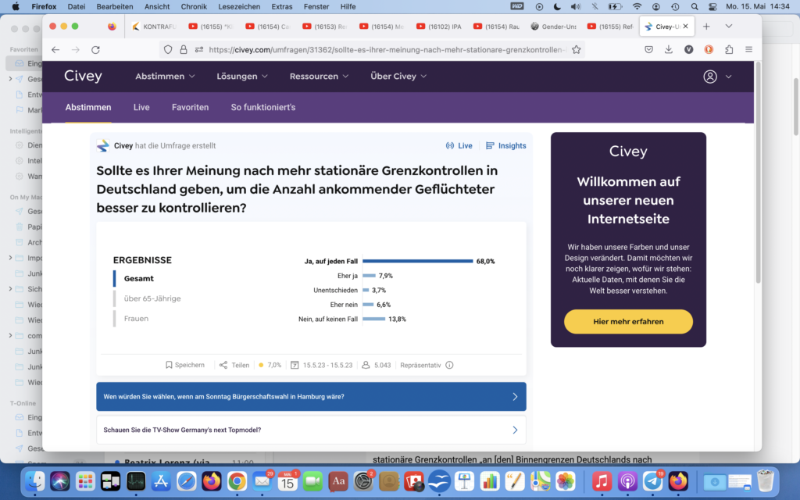Click the URL address bar
This screenshot has width=800, height=500.
coord(383,49)
